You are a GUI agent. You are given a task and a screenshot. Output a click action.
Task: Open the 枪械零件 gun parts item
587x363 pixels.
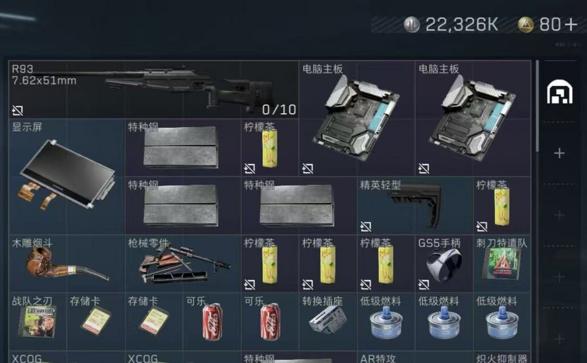click(183, 264)
